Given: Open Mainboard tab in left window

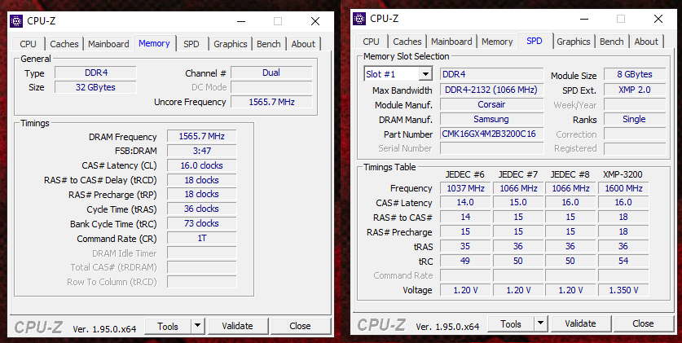Looking at the screenshot, I should coord(108,44).
